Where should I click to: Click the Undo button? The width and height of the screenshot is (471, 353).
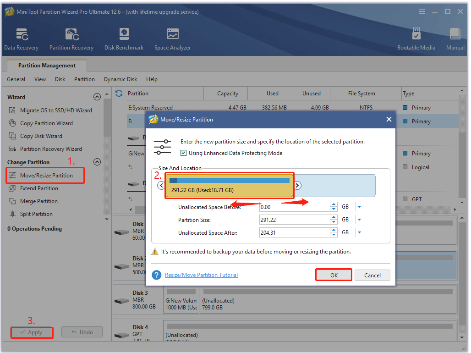pos(82,332)
